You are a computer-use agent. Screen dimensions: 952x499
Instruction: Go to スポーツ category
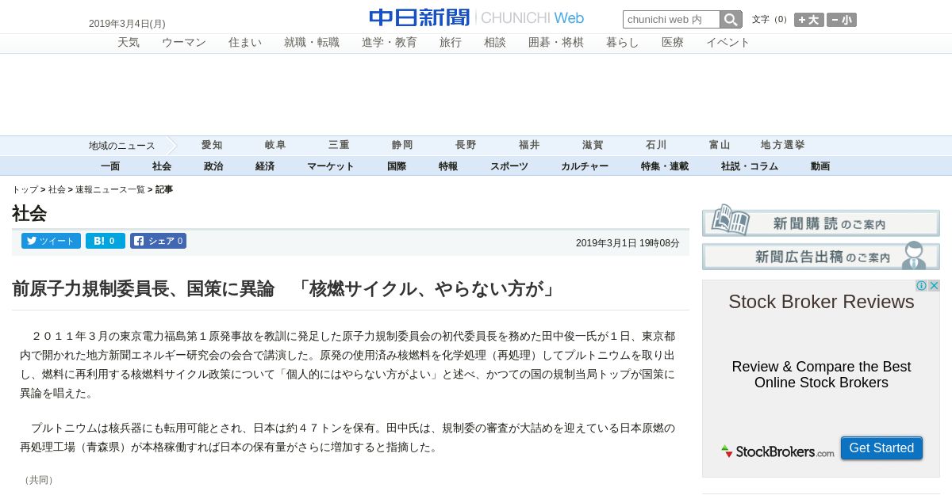click(x=509, y=166)
